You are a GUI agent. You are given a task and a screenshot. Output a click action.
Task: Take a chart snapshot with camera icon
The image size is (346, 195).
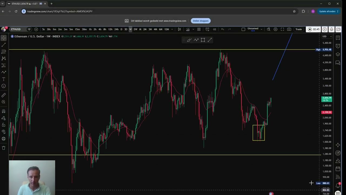tap(289, 29)
